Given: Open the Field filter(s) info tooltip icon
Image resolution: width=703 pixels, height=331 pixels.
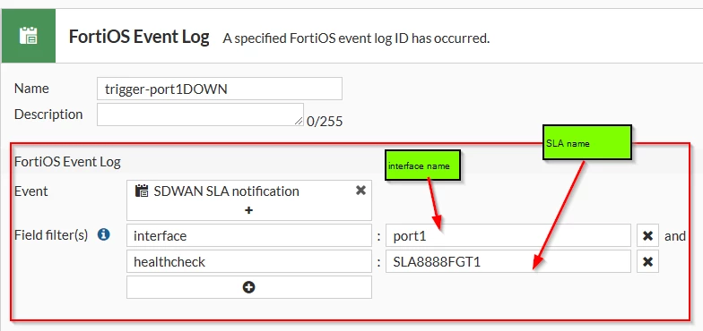Looking at the screenshot, I should pyautogui.click(x=104, y=234).
